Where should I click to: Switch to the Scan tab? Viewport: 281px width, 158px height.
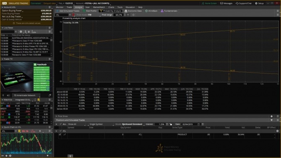coord(88,7)
